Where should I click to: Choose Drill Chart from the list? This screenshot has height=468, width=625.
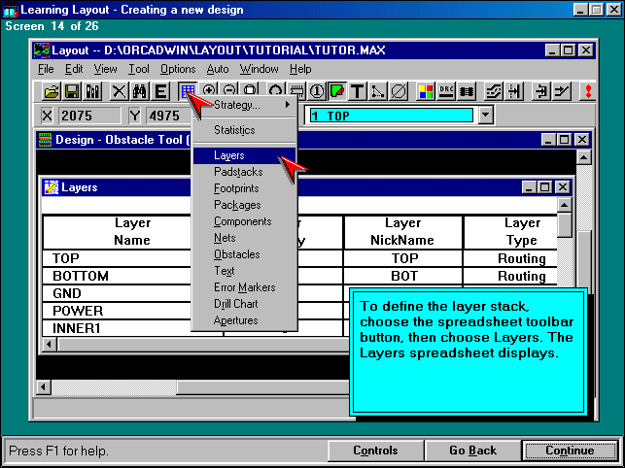[x=236, y=304]
